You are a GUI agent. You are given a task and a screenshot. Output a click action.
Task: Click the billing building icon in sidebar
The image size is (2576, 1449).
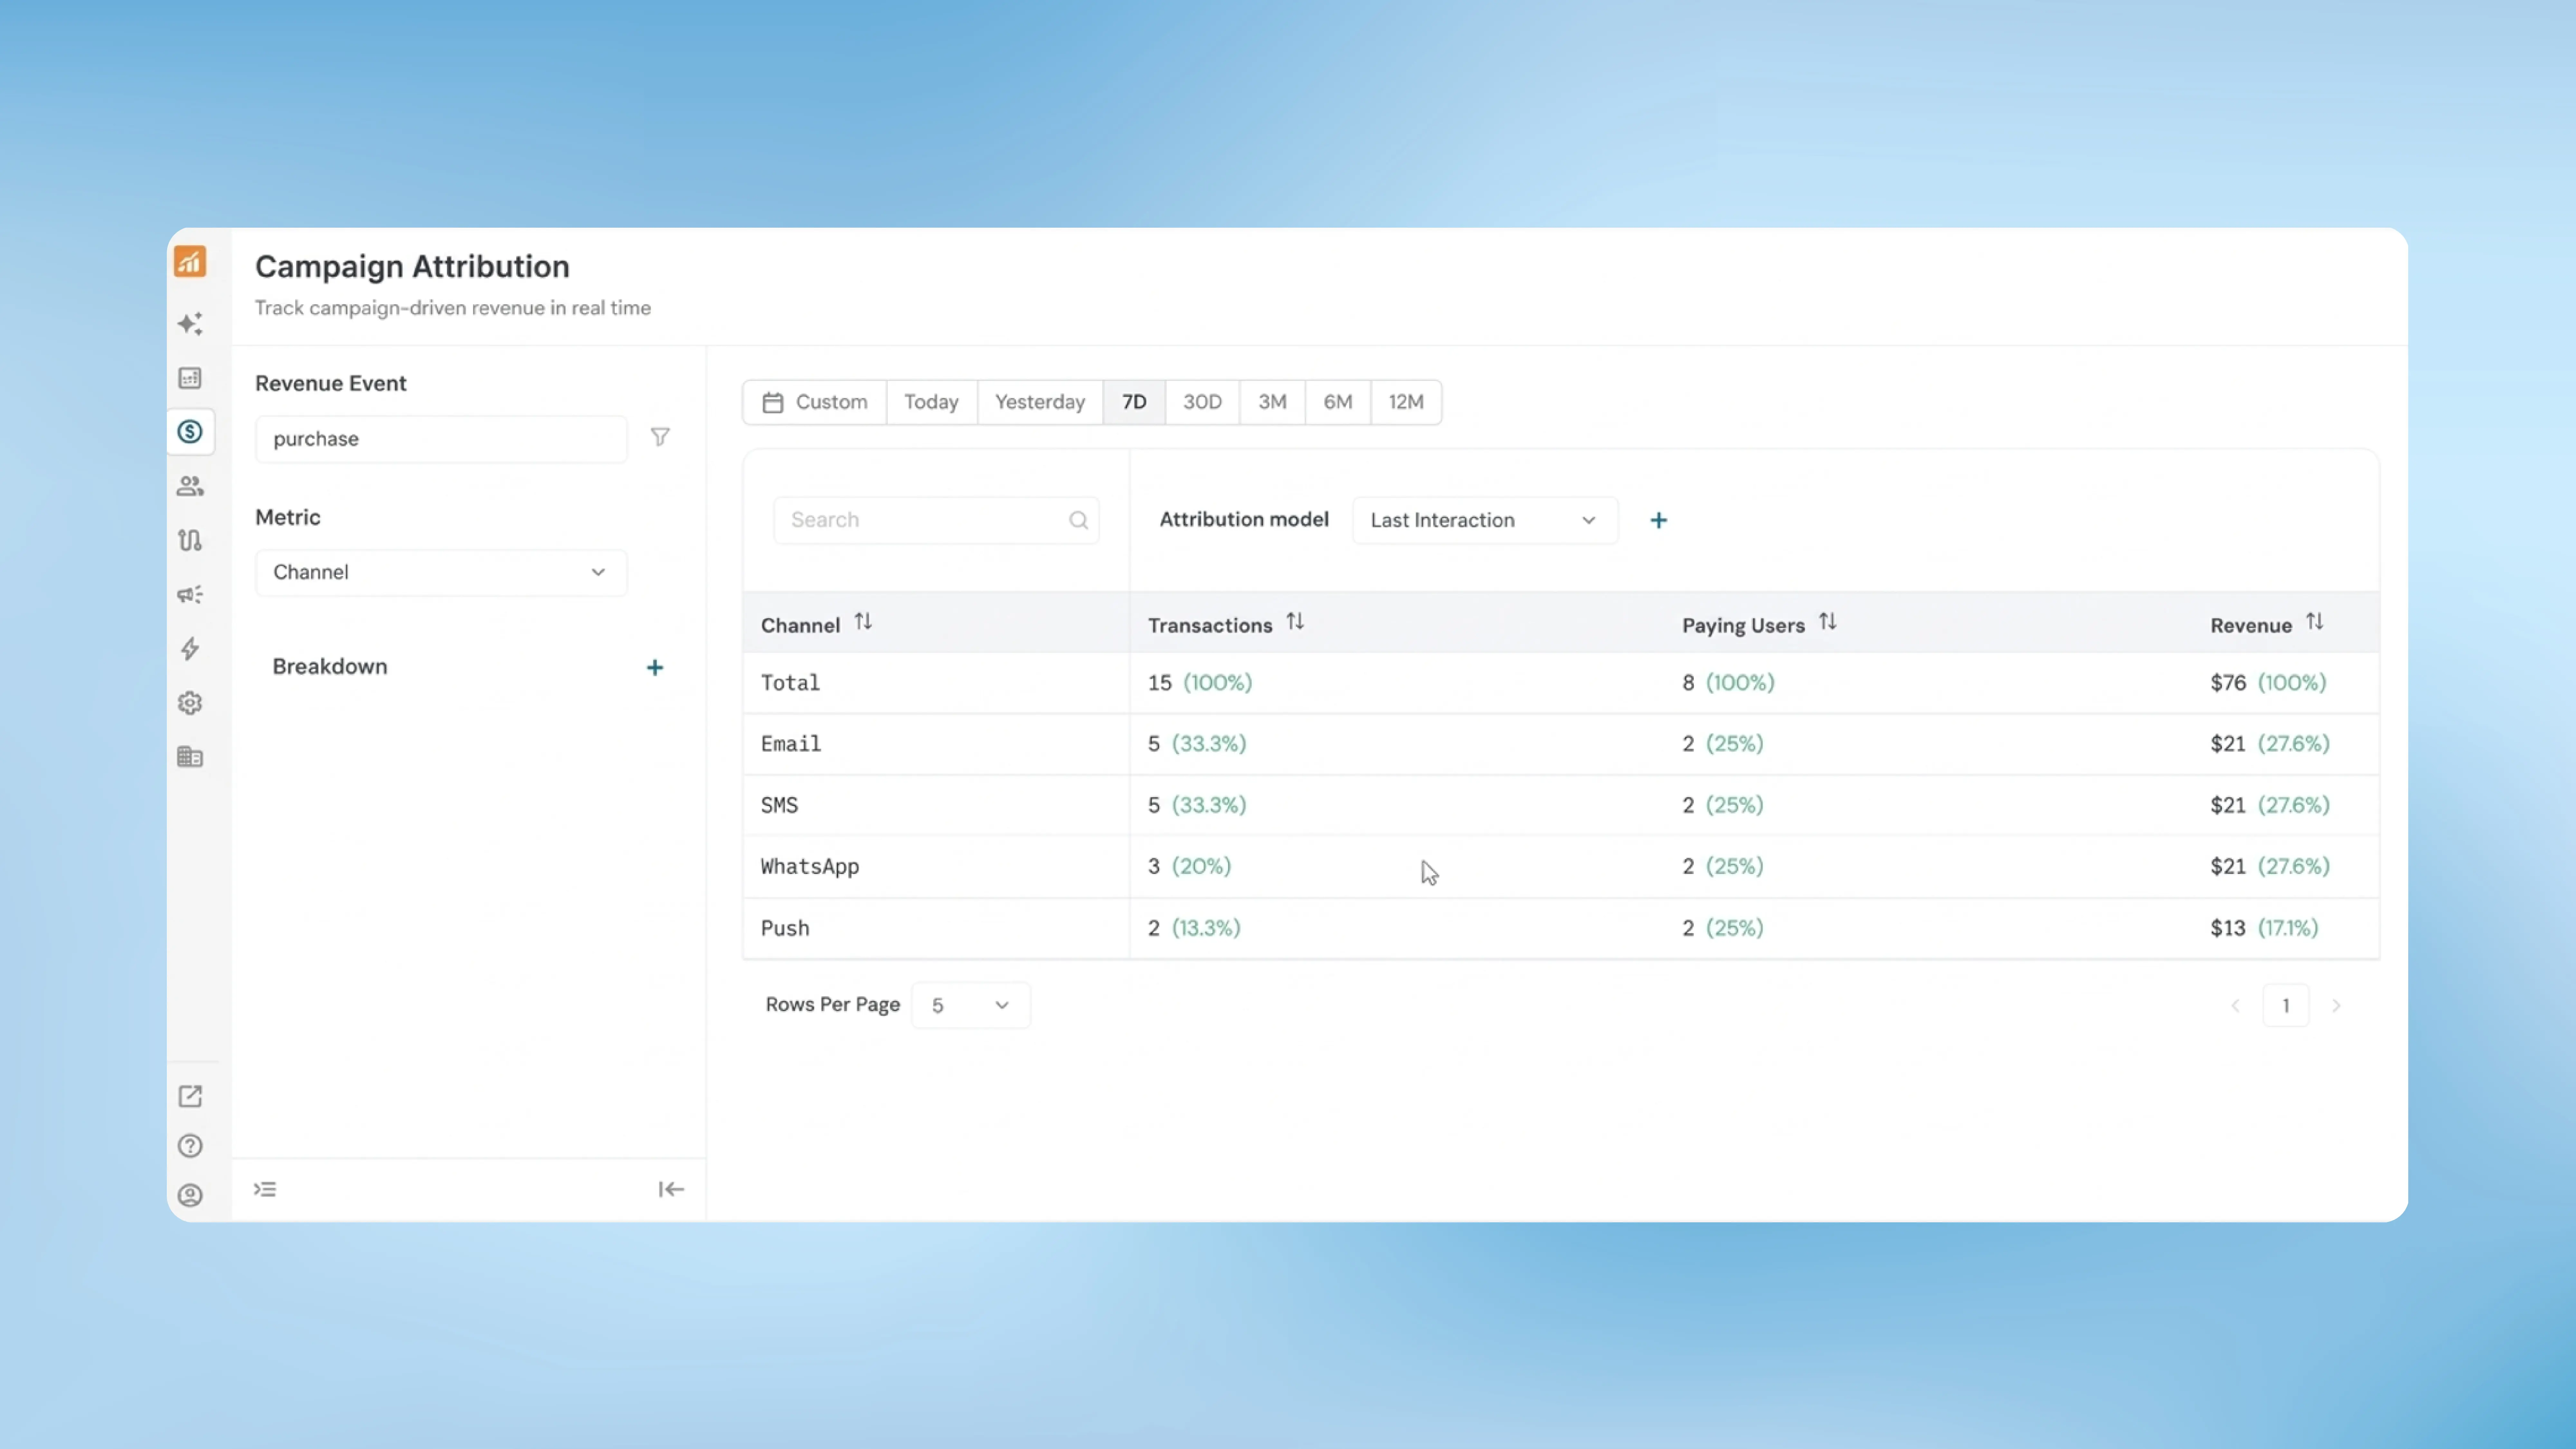pos(190,757)
